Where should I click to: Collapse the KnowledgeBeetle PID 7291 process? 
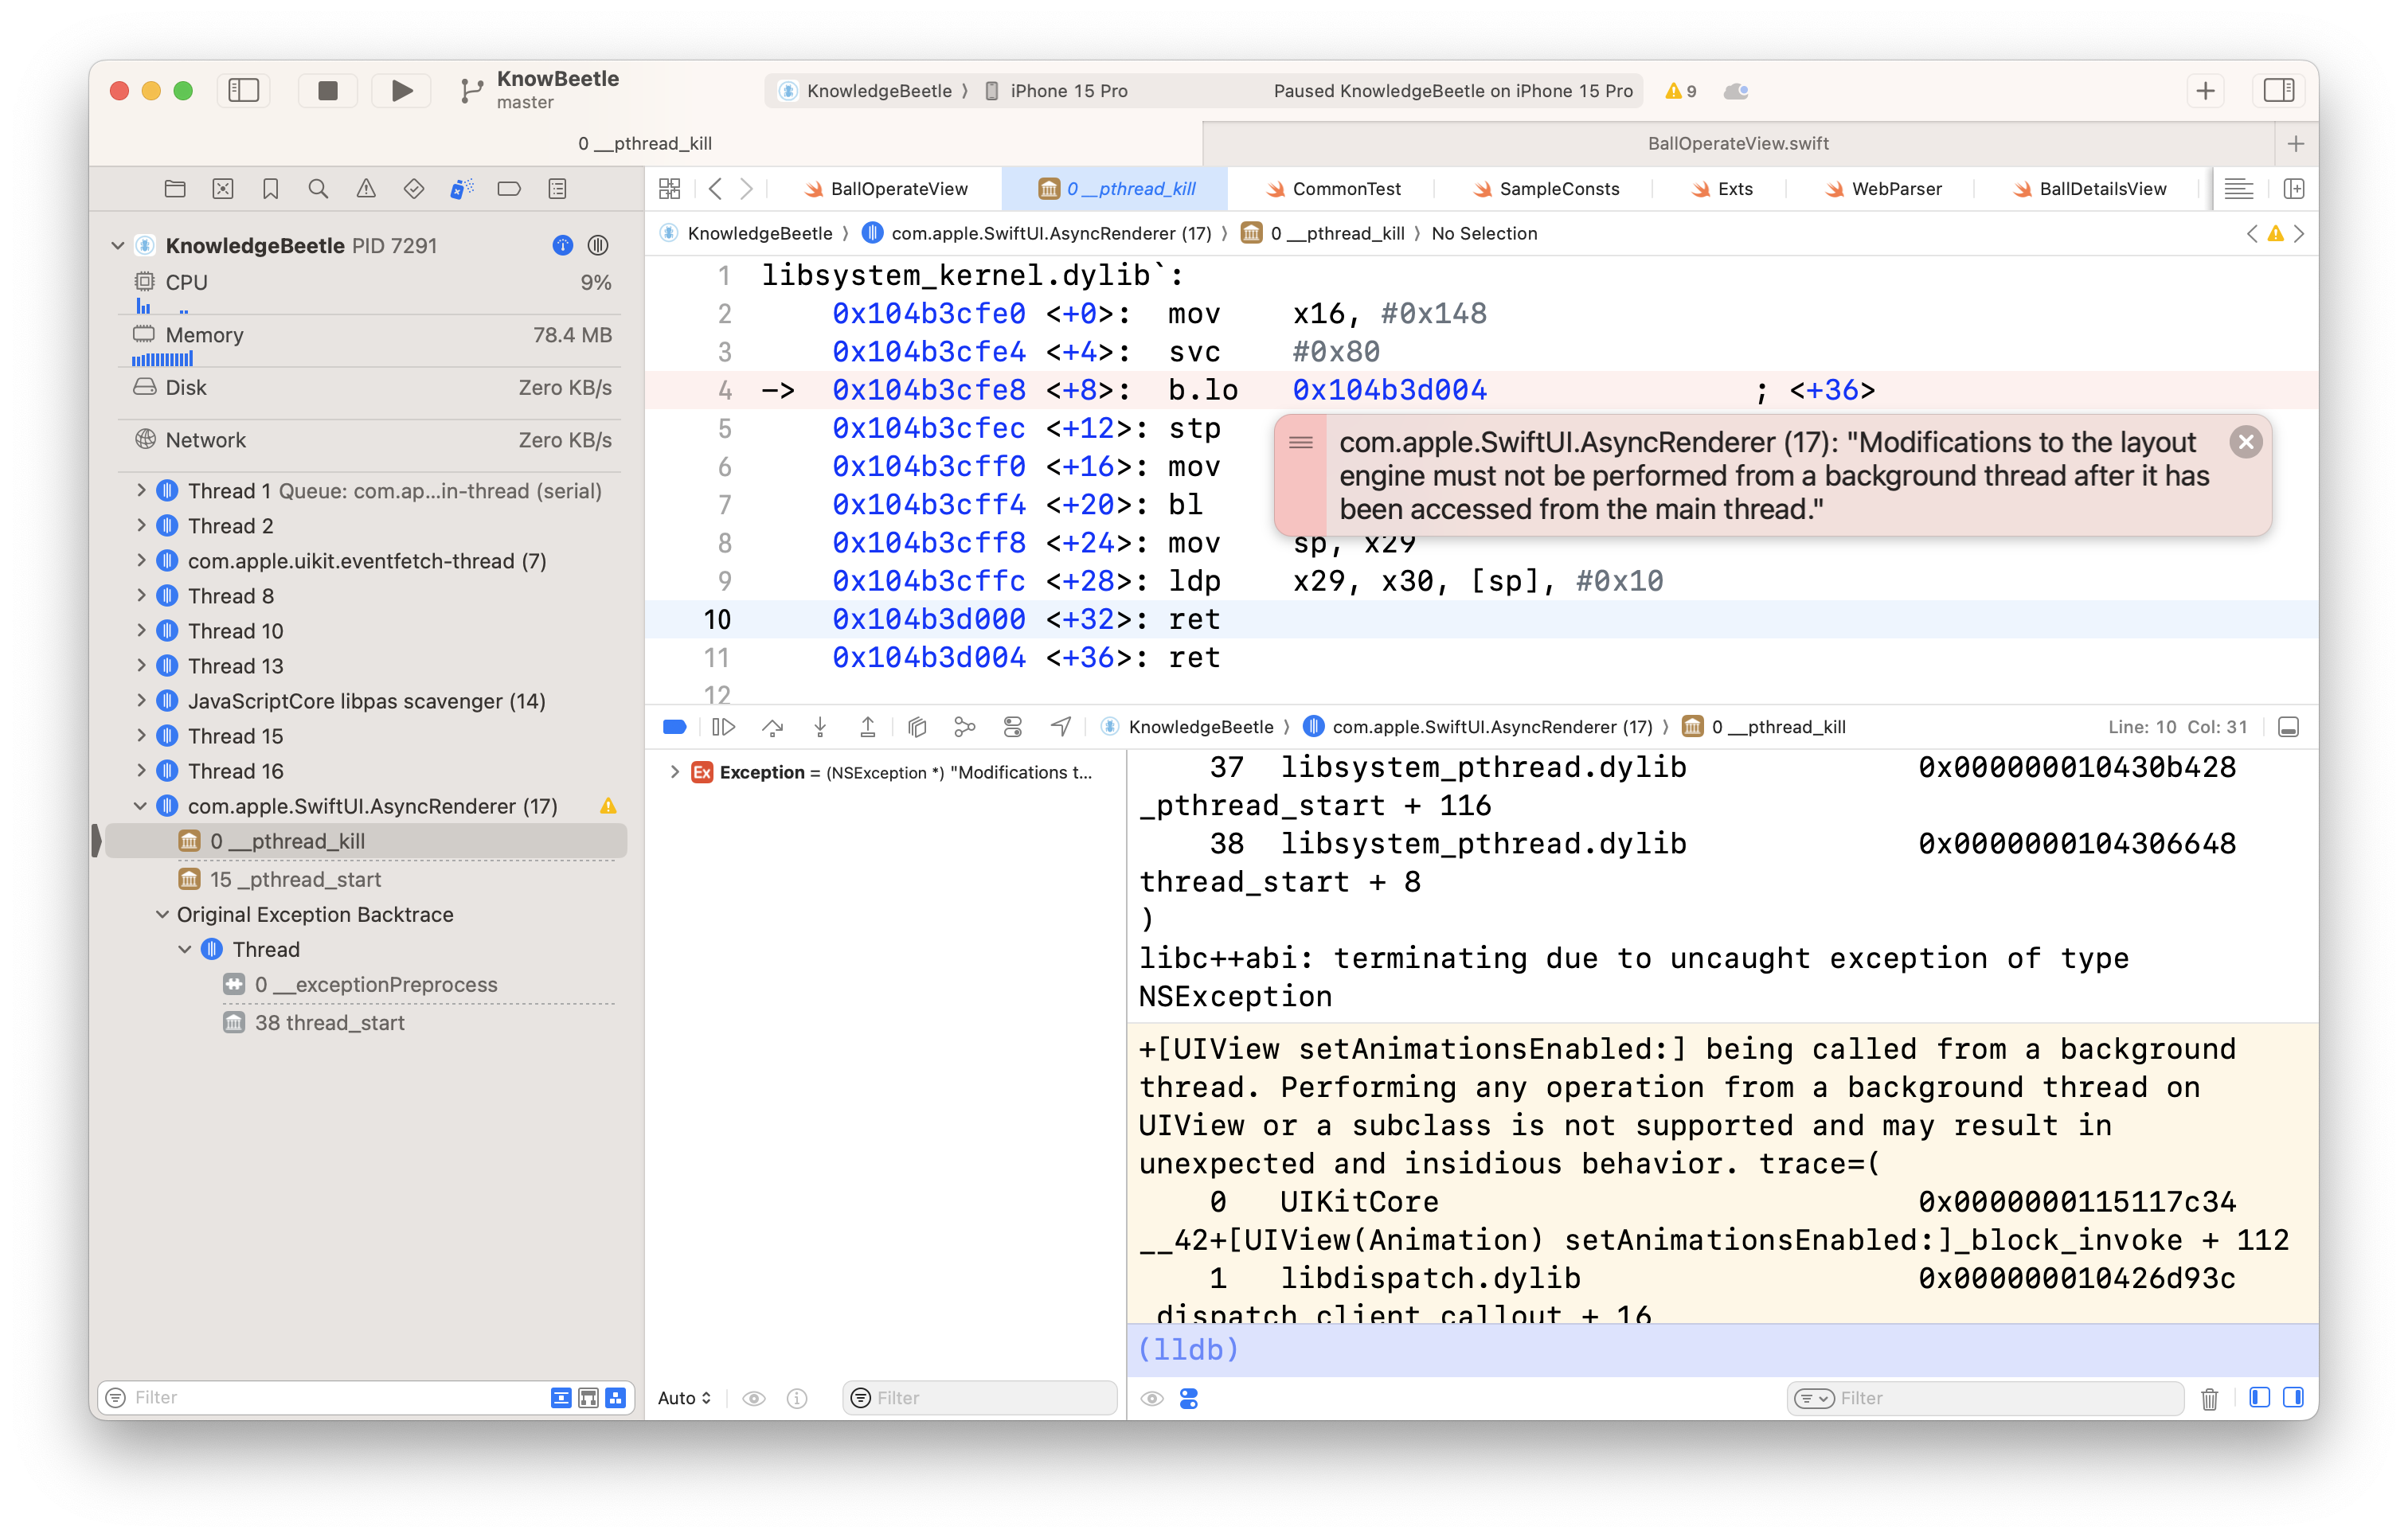(x=117, y=245)
